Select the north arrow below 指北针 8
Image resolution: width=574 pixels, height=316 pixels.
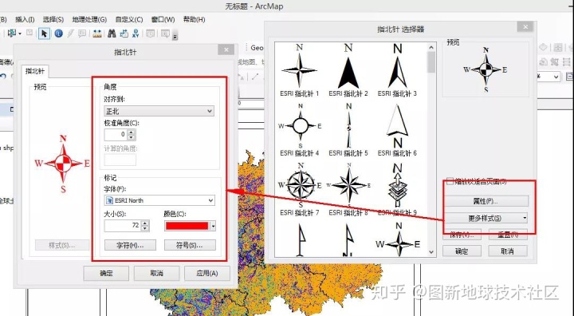point(348,239)
